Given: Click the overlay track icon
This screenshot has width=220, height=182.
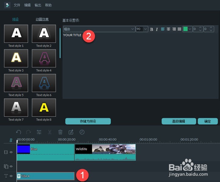Looking at the screenshot, I should (x=6, y=166).
